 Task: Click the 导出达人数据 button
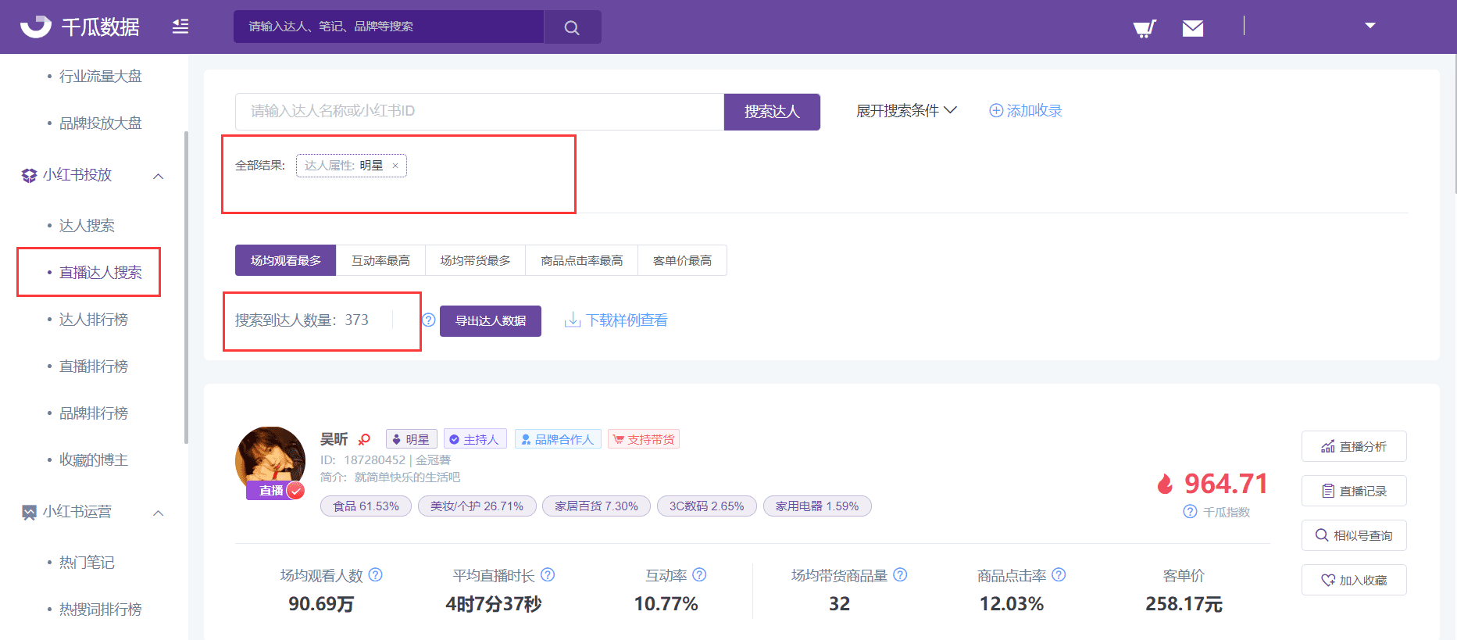[x=491, y=321]
